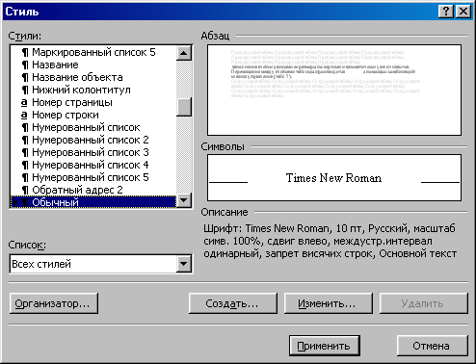
Task: Click the Изменить button
Action: 328,303
